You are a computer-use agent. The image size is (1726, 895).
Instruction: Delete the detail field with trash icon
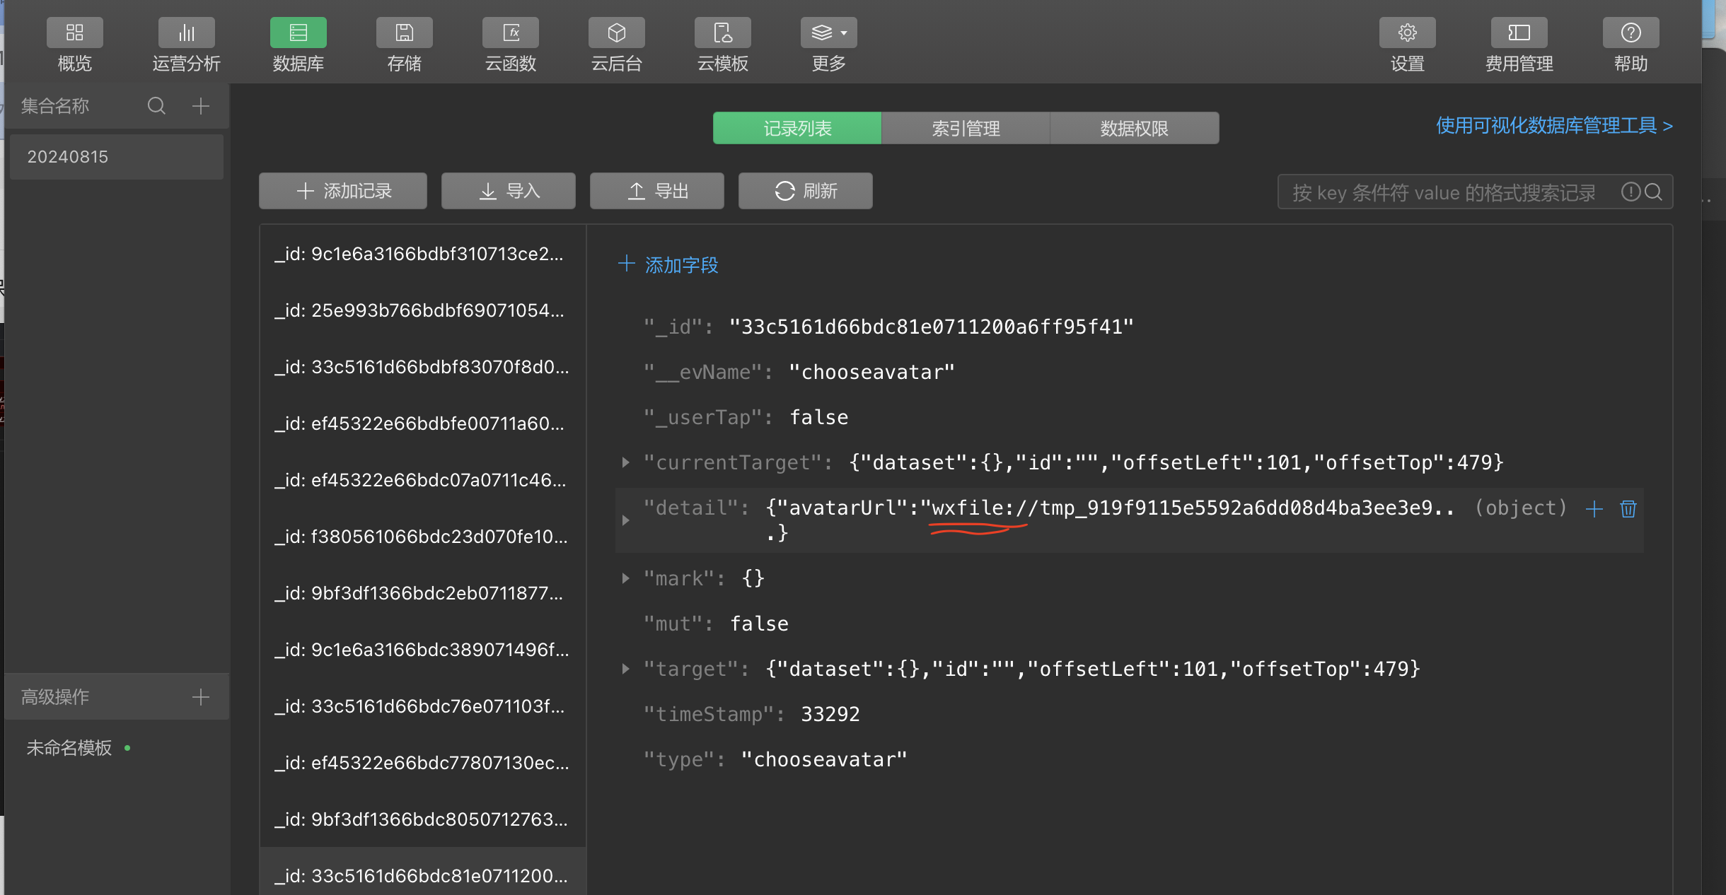[x=1628, y=509]
